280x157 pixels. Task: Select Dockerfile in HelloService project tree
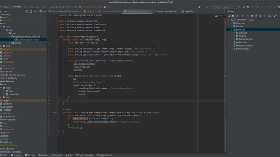(x=8, y=107)
